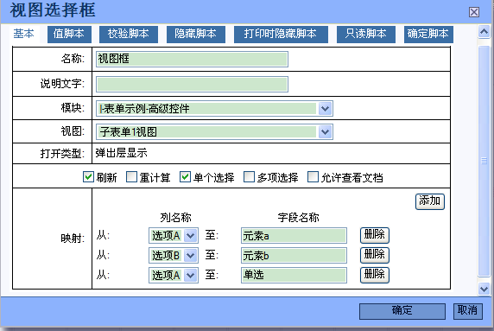Screen dimensions: 494x331
Task: Focus the 说明文字 input field
Action: [x=192, y=84]
